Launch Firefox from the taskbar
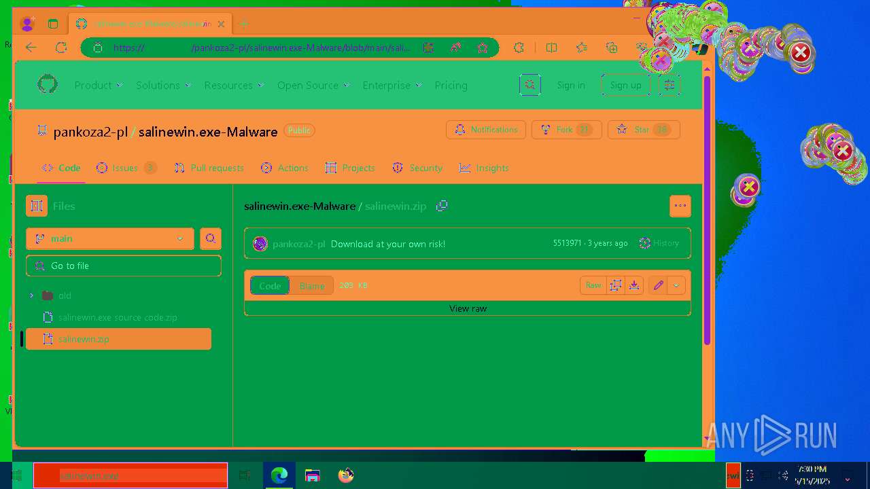870x489 pixels. tap(346, 475)
